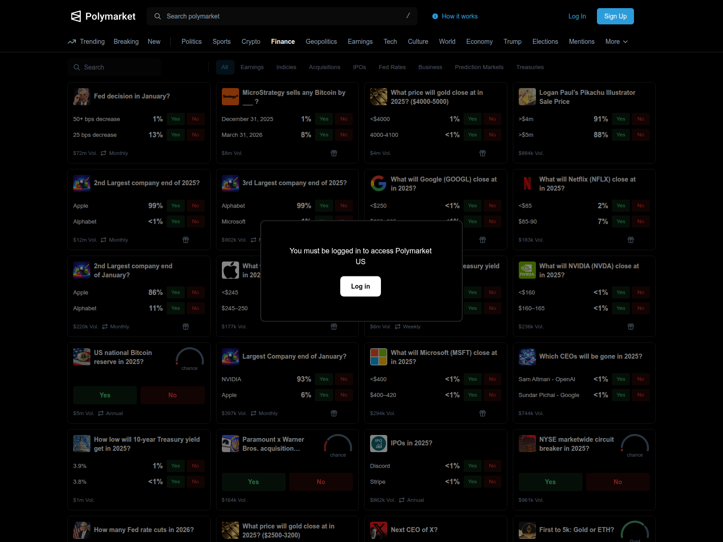Click the gift icon on the Microsoft card

(x=483, y=413)
